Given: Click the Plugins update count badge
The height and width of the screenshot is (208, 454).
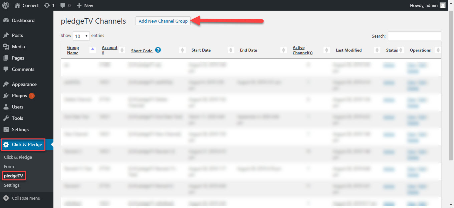Looking at the screenshot, I should click(x=32, y=96).
